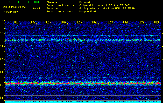Click the AirSpy mini receiver text
Image resolution: width=163 pixels, height=103 pixels.
click(108, 8)
